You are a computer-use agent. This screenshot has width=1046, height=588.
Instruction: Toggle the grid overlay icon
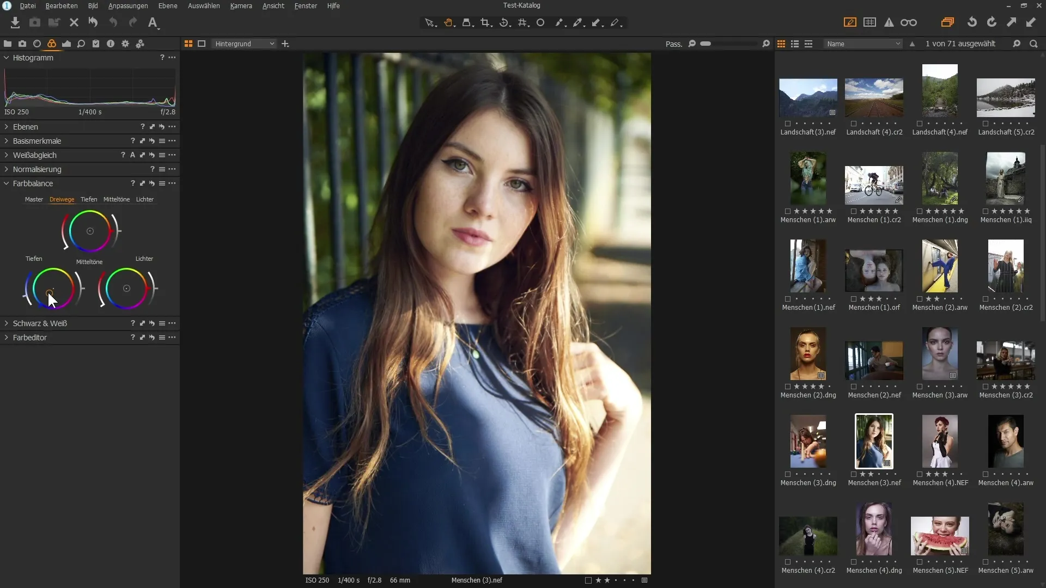pyautogui.click(x=870, y=22)
